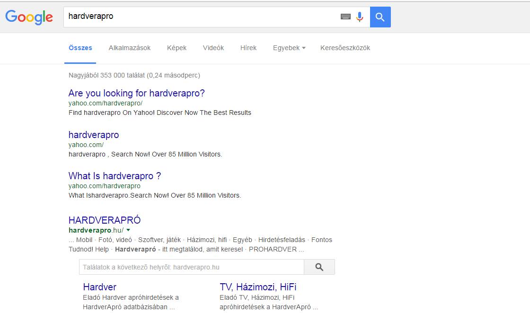Click the blue search magnifier button

point(380,17)
